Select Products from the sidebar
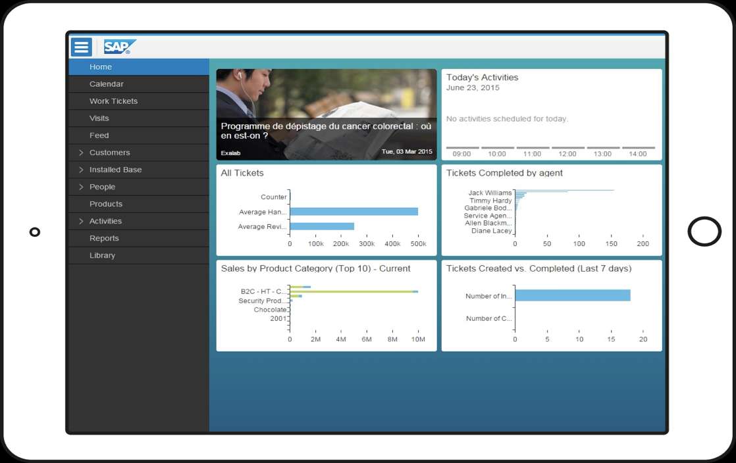The height and width of the screenshot is (463, 736). (x=107, y=204)
